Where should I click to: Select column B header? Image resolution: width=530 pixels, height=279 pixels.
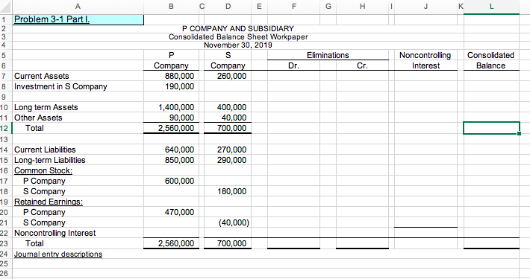click(172, 7)
